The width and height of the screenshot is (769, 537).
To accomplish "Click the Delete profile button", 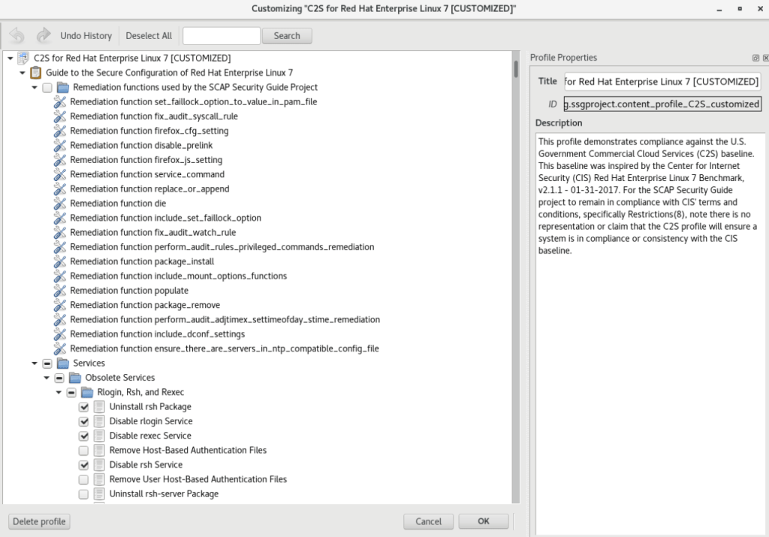I will pos(39,521).
